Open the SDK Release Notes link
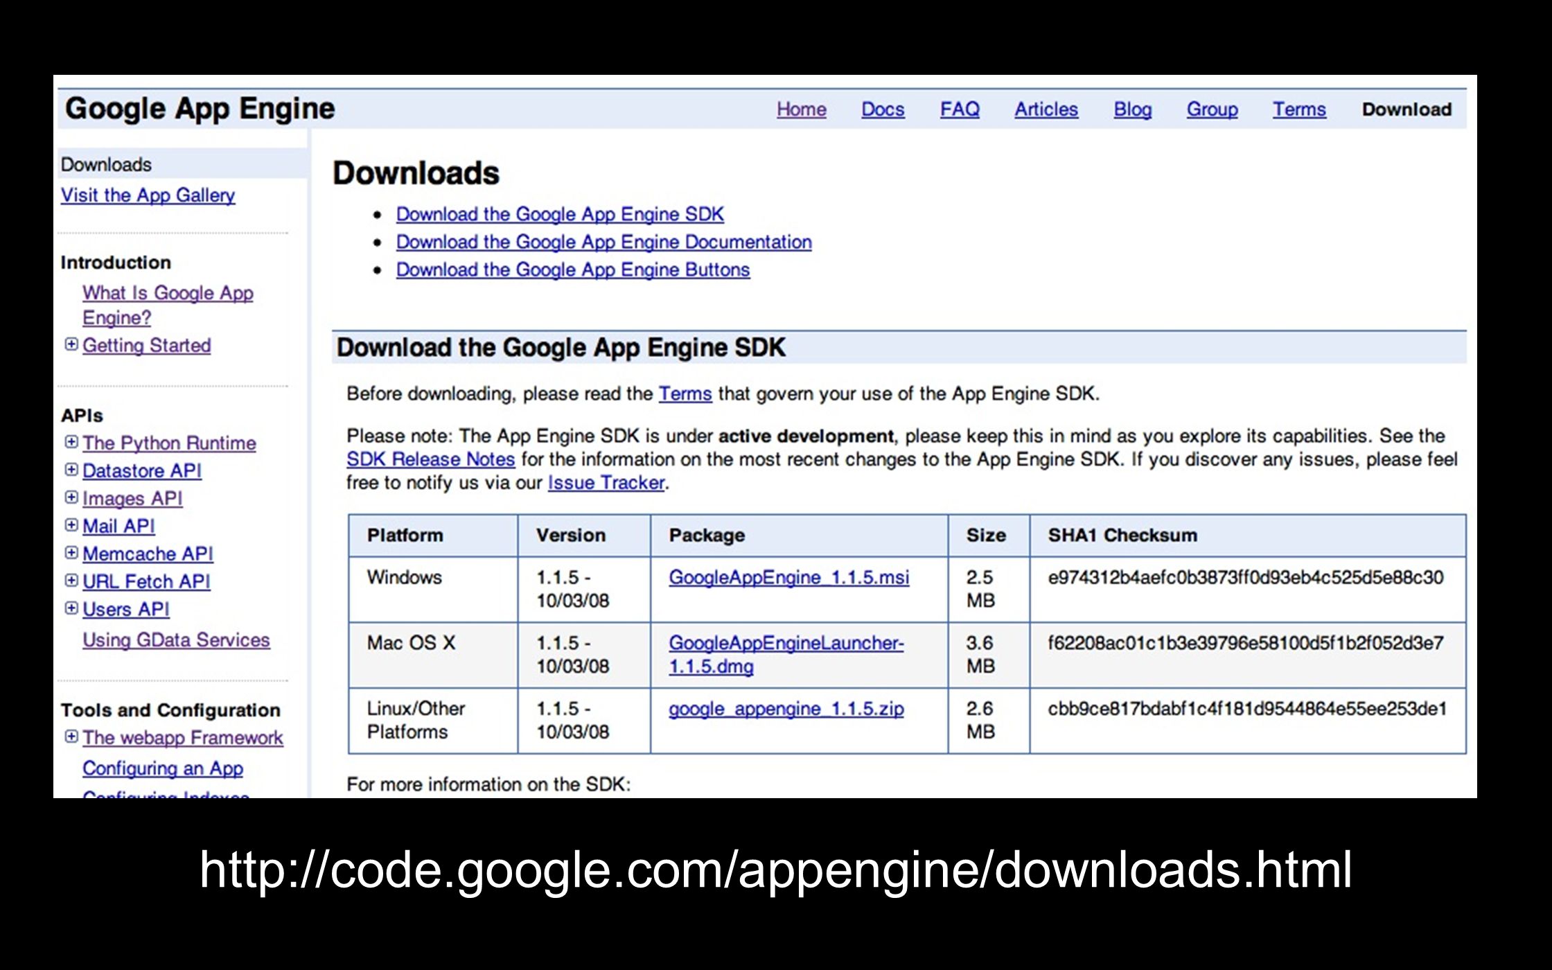The height and width of the screenshot is (970, 1552). [x=430, y=459]
